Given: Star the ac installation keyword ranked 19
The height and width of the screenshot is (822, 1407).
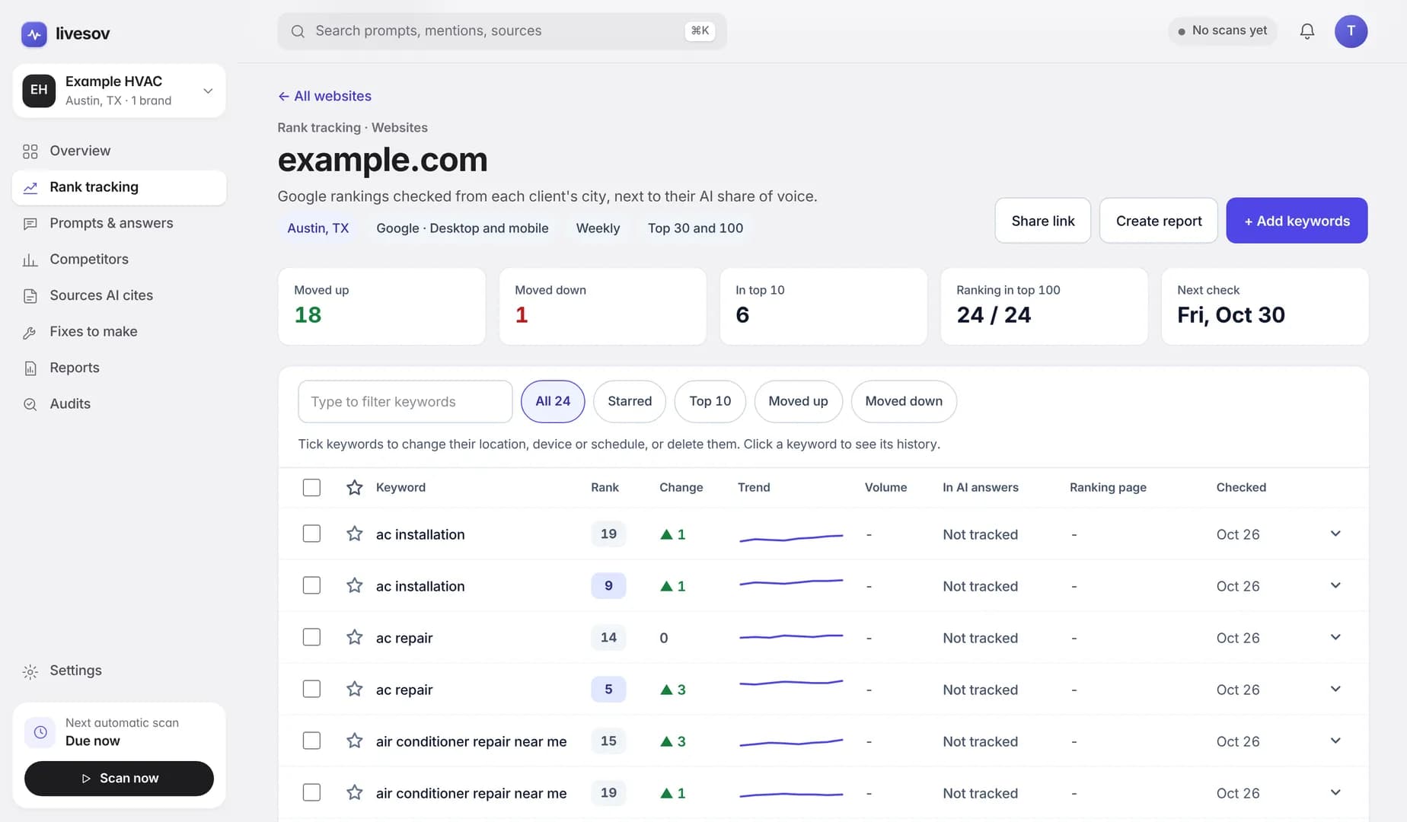Looking at the screenshot, I should (x=355, y=534).
